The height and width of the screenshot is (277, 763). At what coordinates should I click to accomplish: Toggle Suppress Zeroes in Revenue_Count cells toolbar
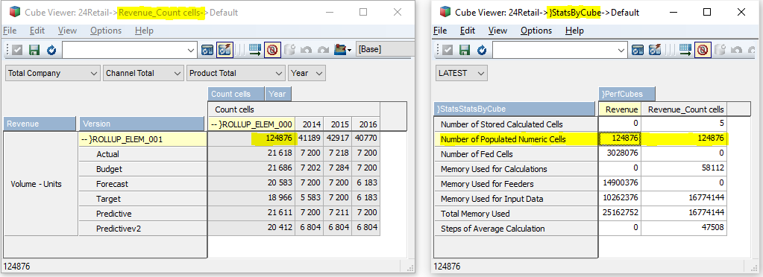[x=272, y=50]
